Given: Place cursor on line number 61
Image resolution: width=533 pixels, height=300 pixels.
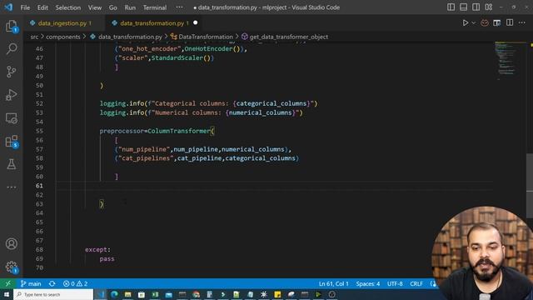Looking at the screenshot, I should pyautogui.click(x=39, y=186).
